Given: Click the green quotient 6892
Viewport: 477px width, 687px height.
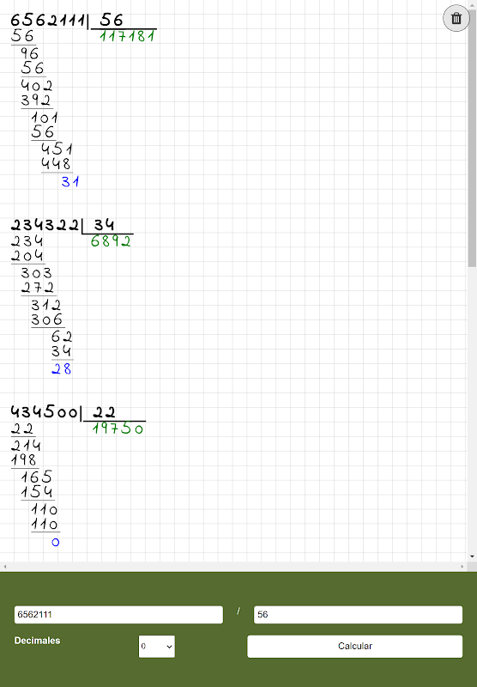Looking at the screenshot, I should pyautogui.click(x=111, y=241).
